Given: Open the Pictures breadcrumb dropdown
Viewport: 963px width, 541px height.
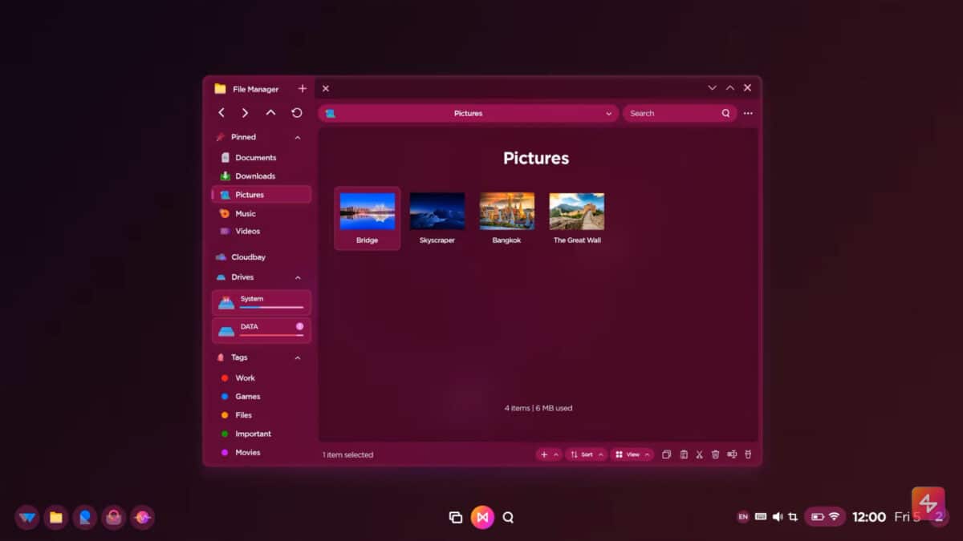Looking at the screenshot, I should [x=608, y=113].
